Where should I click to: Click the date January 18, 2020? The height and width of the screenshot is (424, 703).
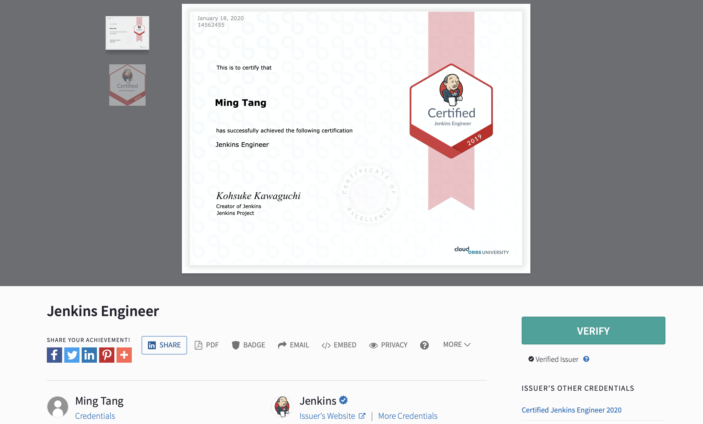coord(220,18)
